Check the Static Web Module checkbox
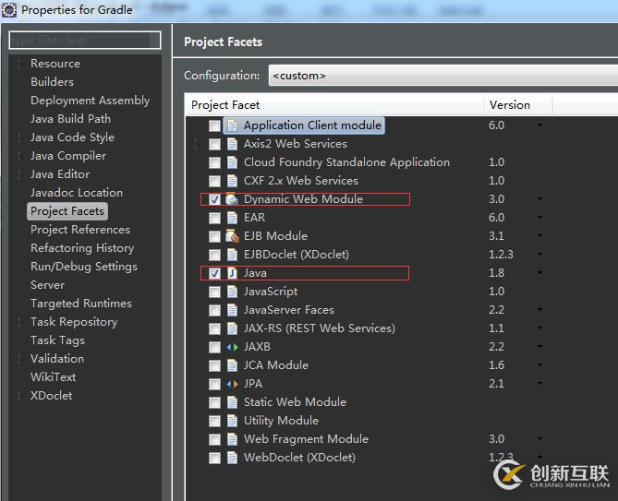618x501 pixels. (x=214, y=402)
